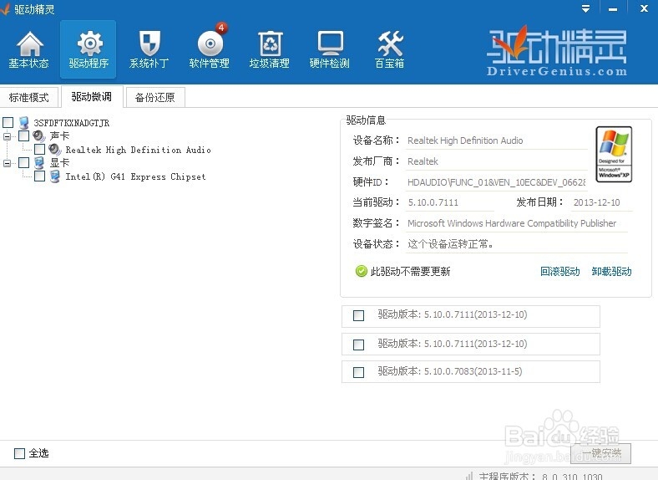Click the 此驱动不需要更新 status text
Viewport: 658px width, 480px height.
[410, 272]
